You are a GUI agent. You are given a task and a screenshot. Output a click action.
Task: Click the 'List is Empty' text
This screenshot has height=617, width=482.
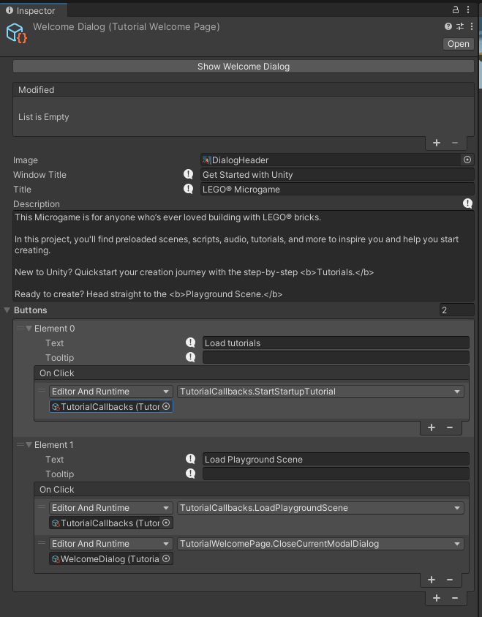click(x=44, y=117)
